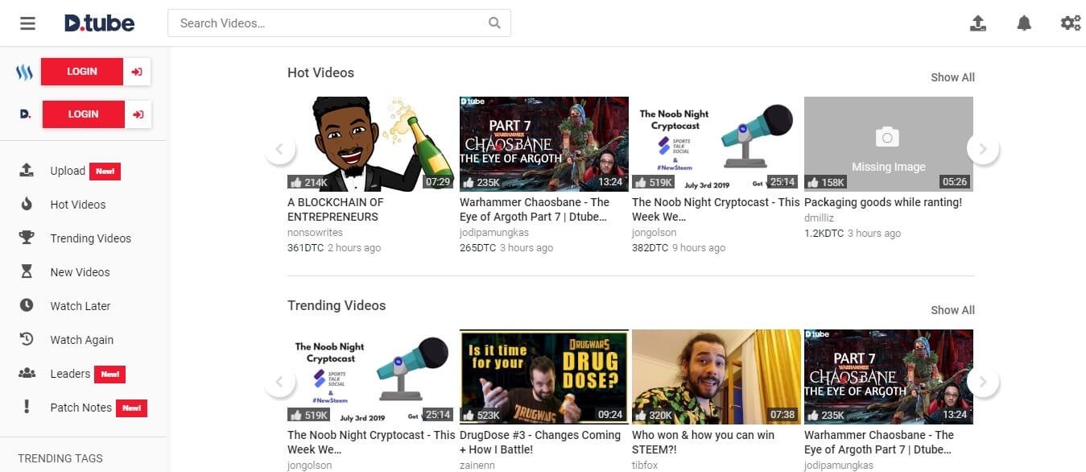
Task: Click the 320K likes badge
Action: pos(654,415)
